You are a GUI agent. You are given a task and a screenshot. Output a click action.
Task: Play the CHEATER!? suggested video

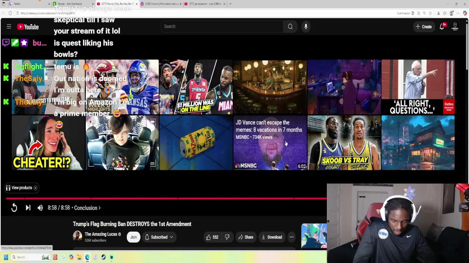coord(48,143)
